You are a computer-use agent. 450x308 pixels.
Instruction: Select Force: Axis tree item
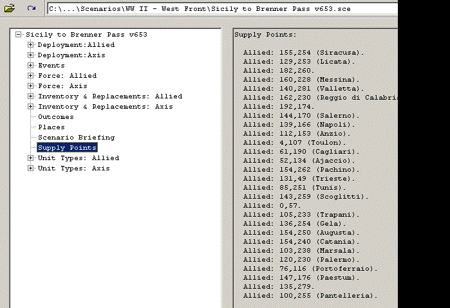coord(62,86)
